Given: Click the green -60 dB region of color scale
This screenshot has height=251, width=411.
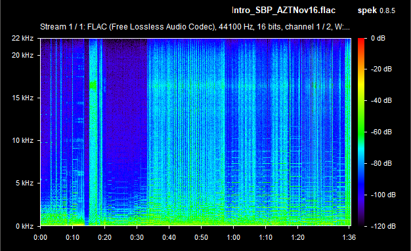Looking at the screenshot, I should pyautogui.click(x=361, y=132).
